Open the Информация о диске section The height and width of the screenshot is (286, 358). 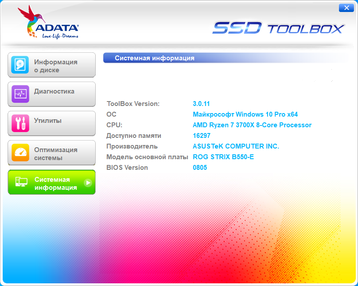pyautogui.click(x=56, y=66)
